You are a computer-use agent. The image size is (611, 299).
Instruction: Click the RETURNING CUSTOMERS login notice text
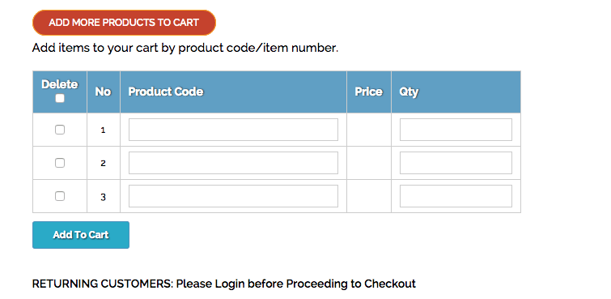[x=224, y=284]
